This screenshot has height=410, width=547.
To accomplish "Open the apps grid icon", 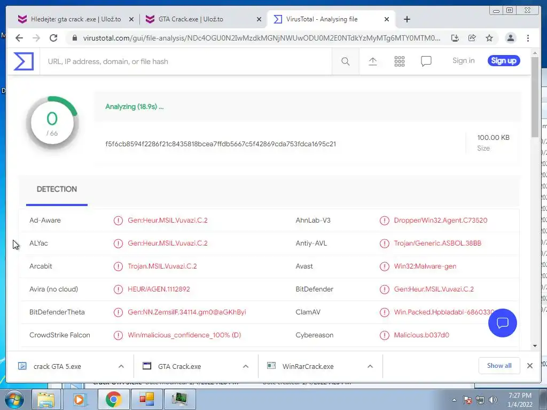I will (x=400, y=61).
